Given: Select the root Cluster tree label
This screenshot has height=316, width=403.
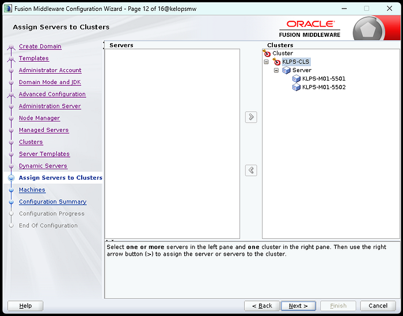Looking at the screenshot, I should 283,53.
